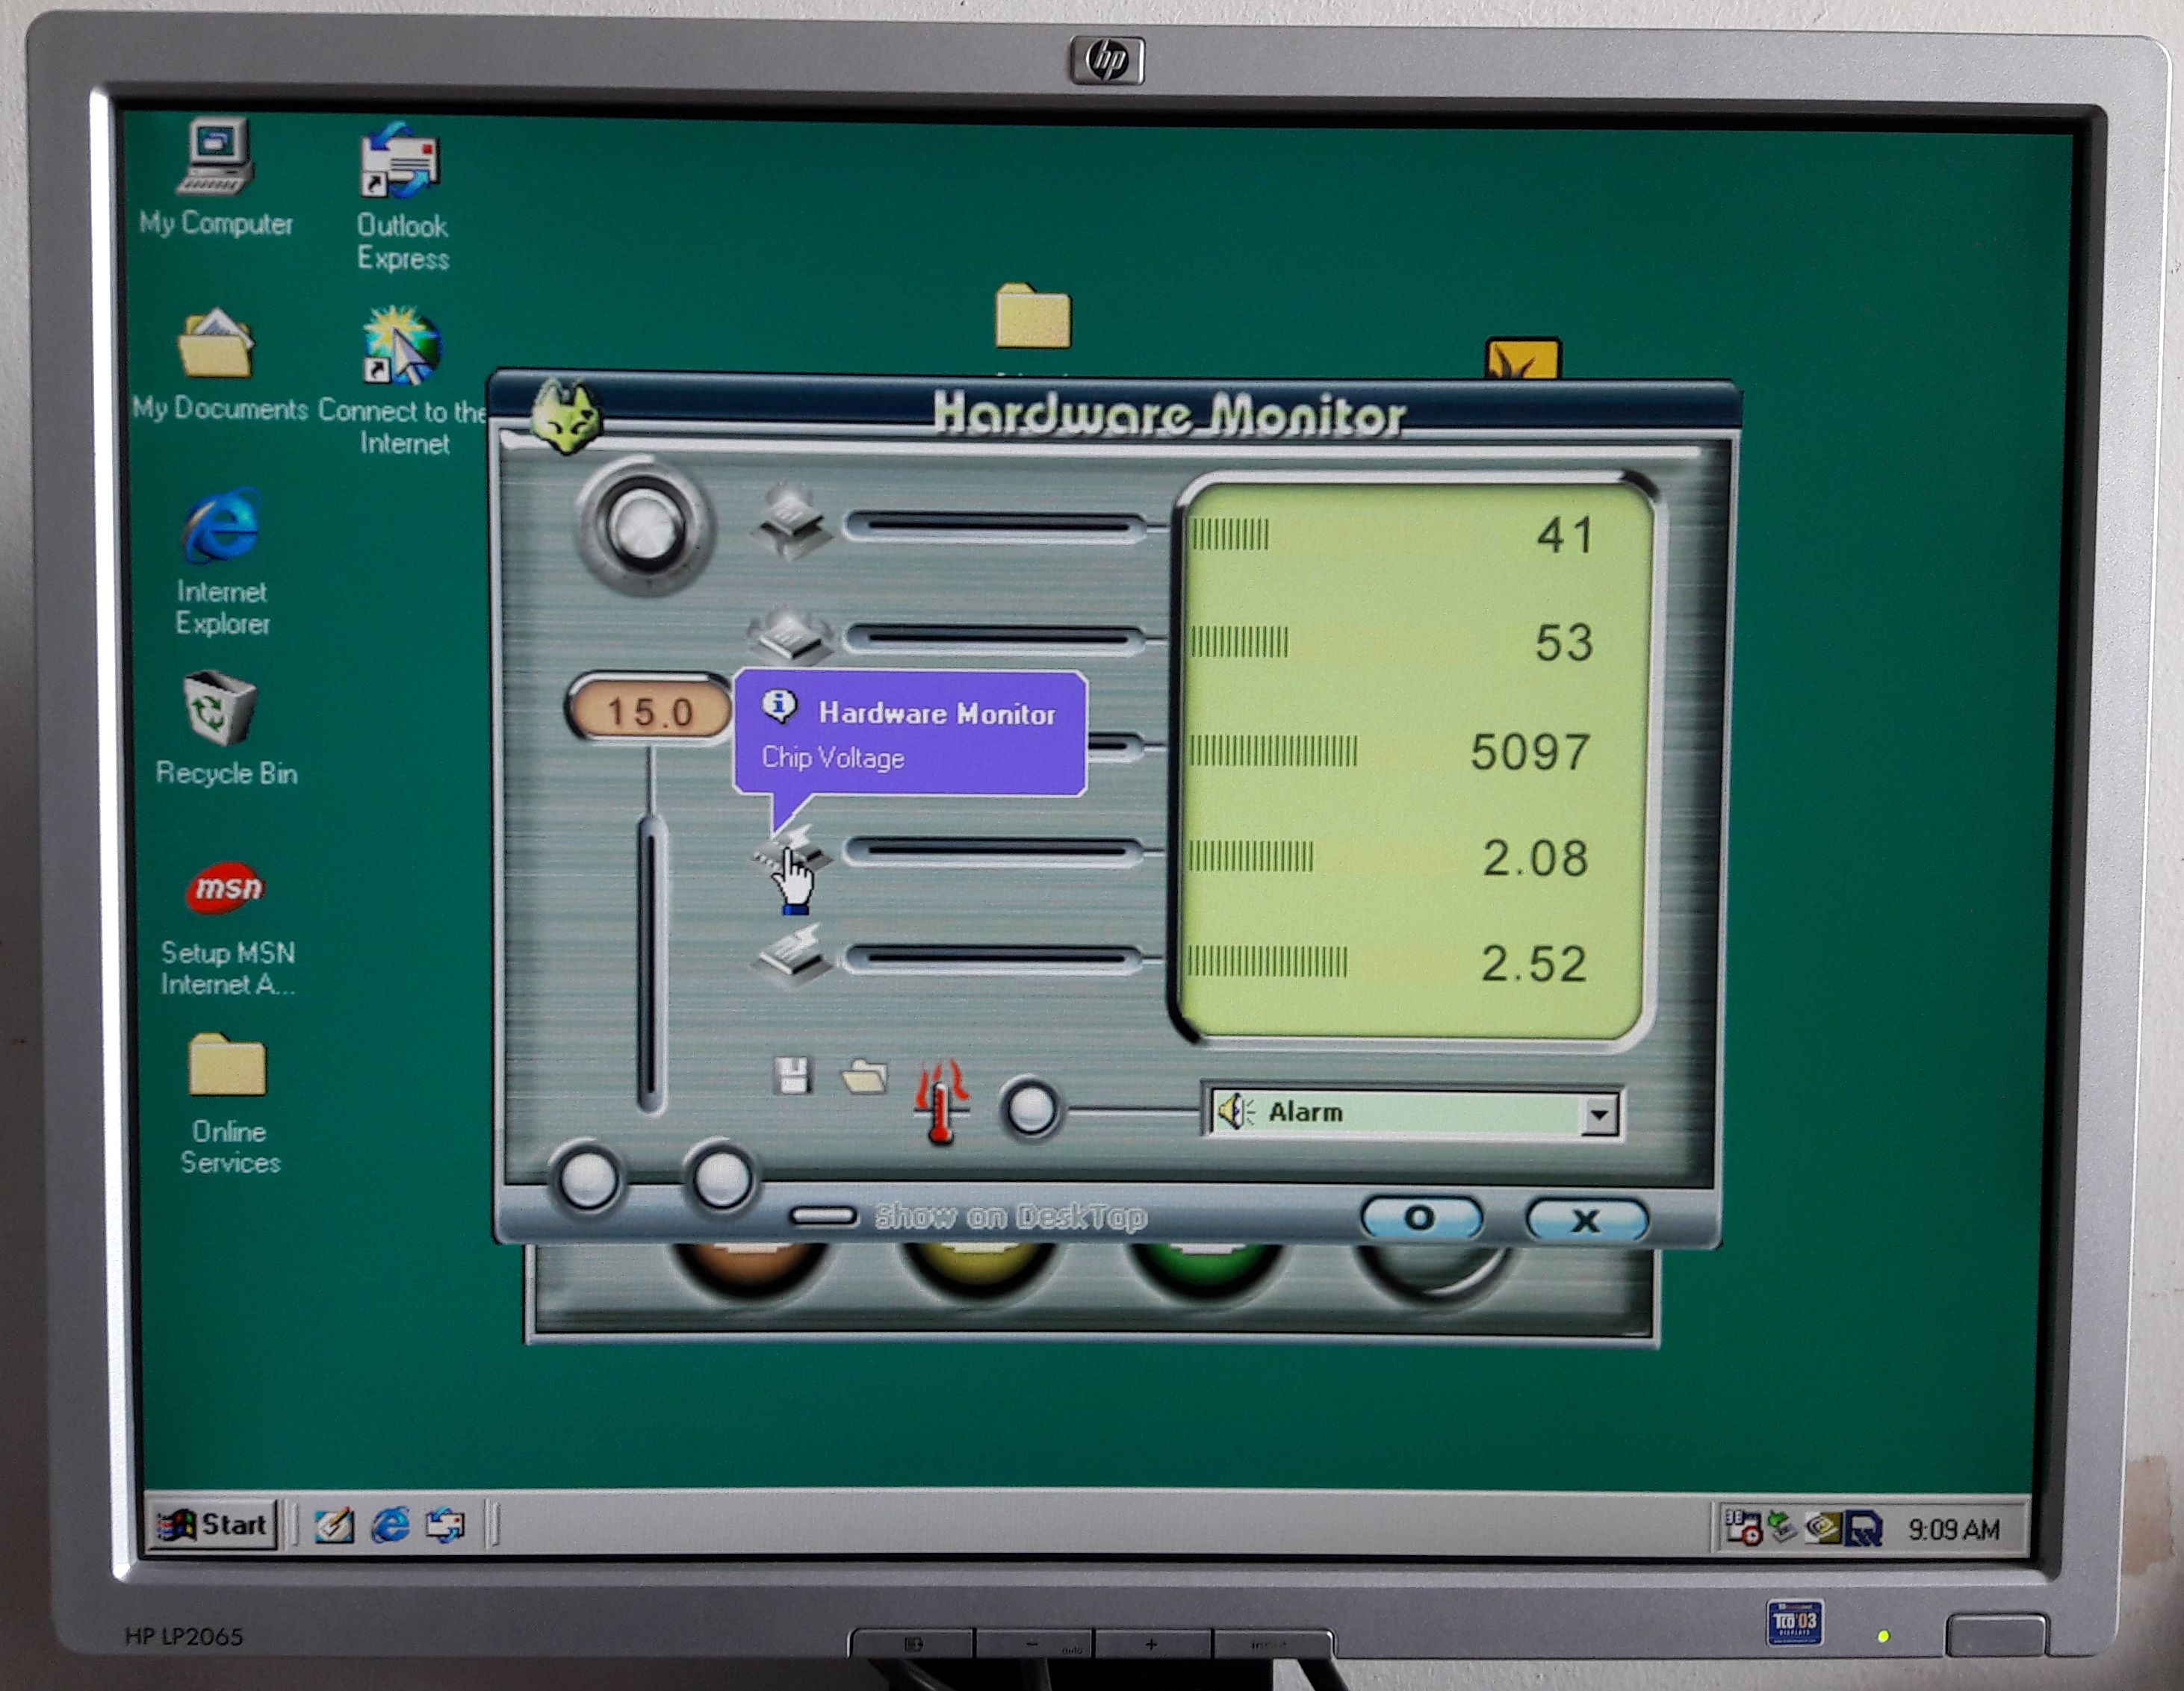The height and width of the screenshot is (1691, 2184).
Task: Click the floppy disk save icon
Action: [x=793, y=1075]
